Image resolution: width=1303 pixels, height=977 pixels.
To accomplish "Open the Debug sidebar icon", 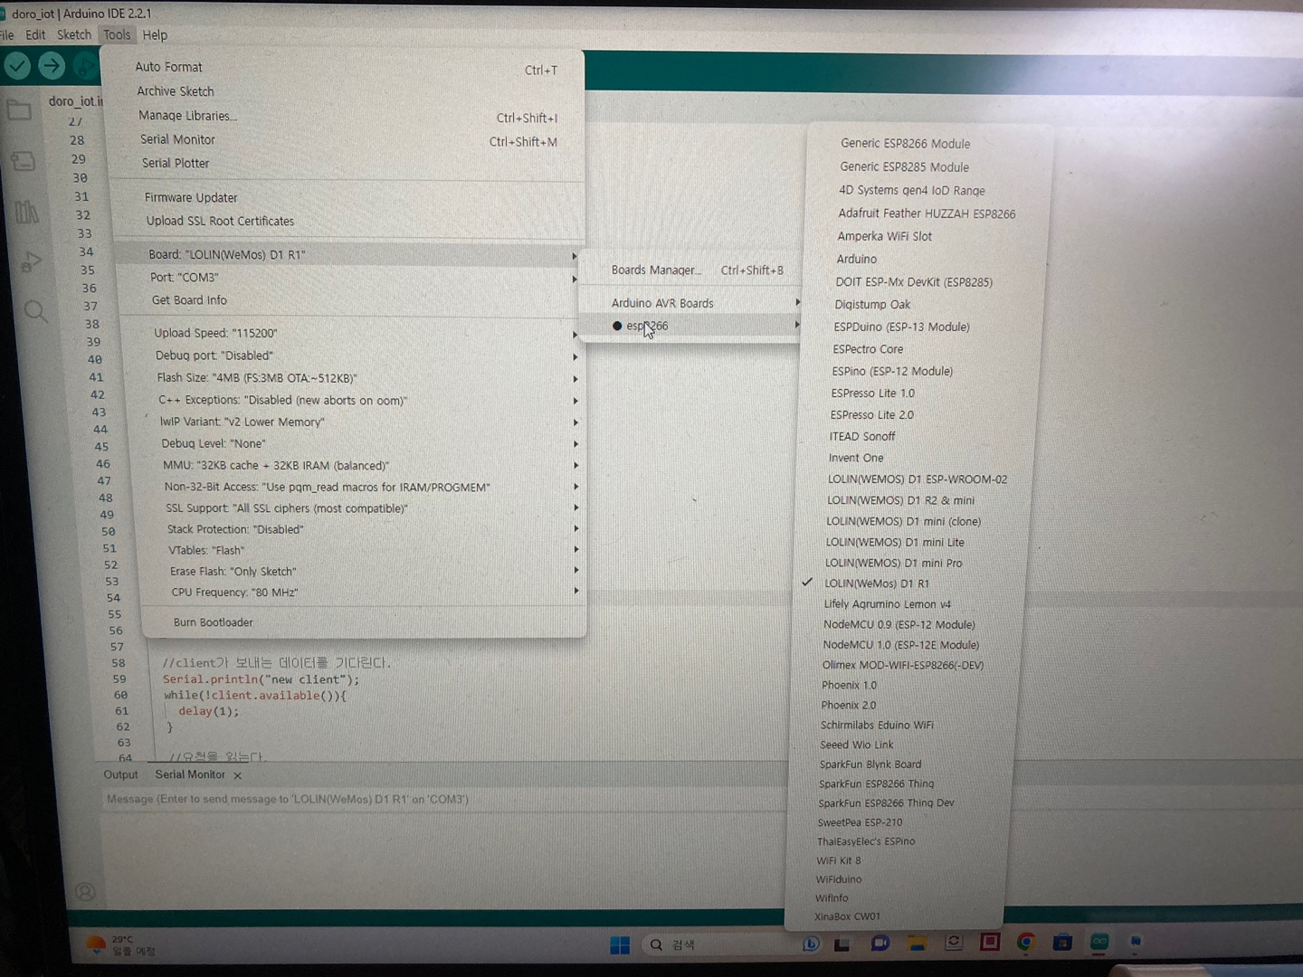I will [31, 262].
